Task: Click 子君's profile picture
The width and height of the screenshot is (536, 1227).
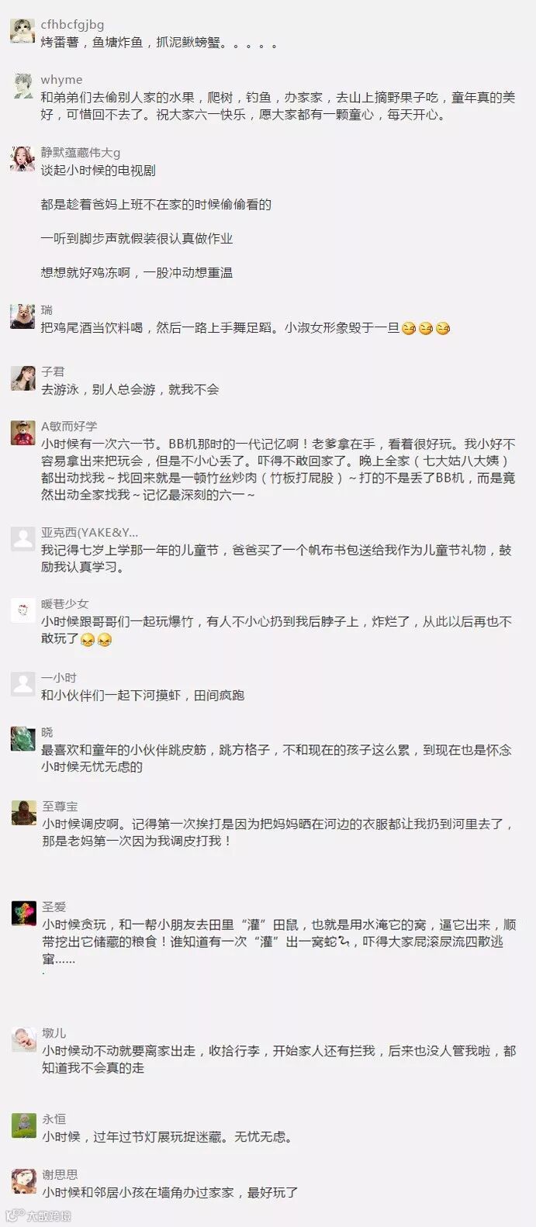Action: 22,378
